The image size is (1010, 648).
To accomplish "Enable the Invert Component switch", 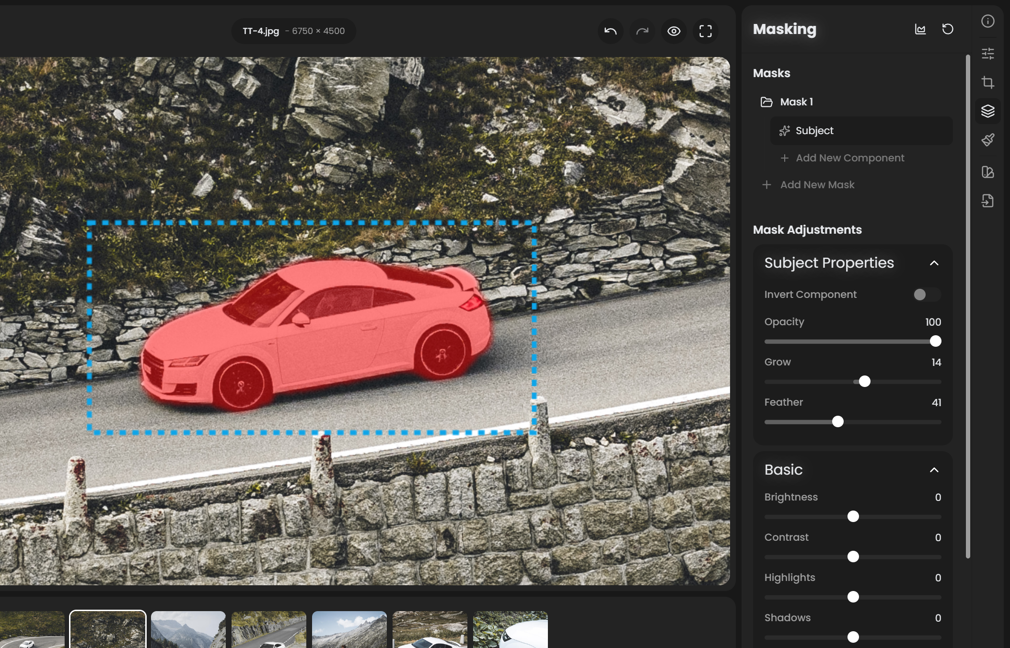I will 926,295.
